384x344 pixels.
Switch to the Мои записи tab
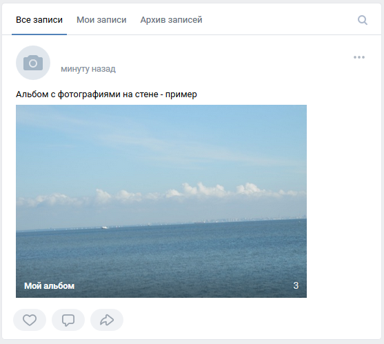101,20
